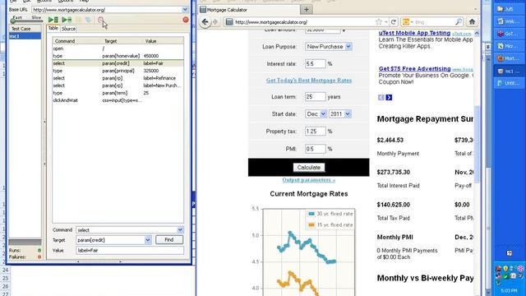The width and height of the screenshot is (526, 296).
Task: Open the Loan Purpose dropdown
Action: (x=329, y=47)
